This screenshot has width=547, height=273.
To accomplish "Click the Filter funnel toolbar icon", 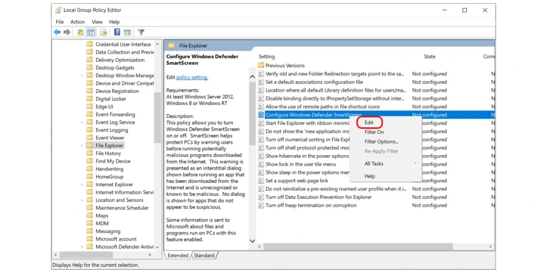I will point(141,33).
